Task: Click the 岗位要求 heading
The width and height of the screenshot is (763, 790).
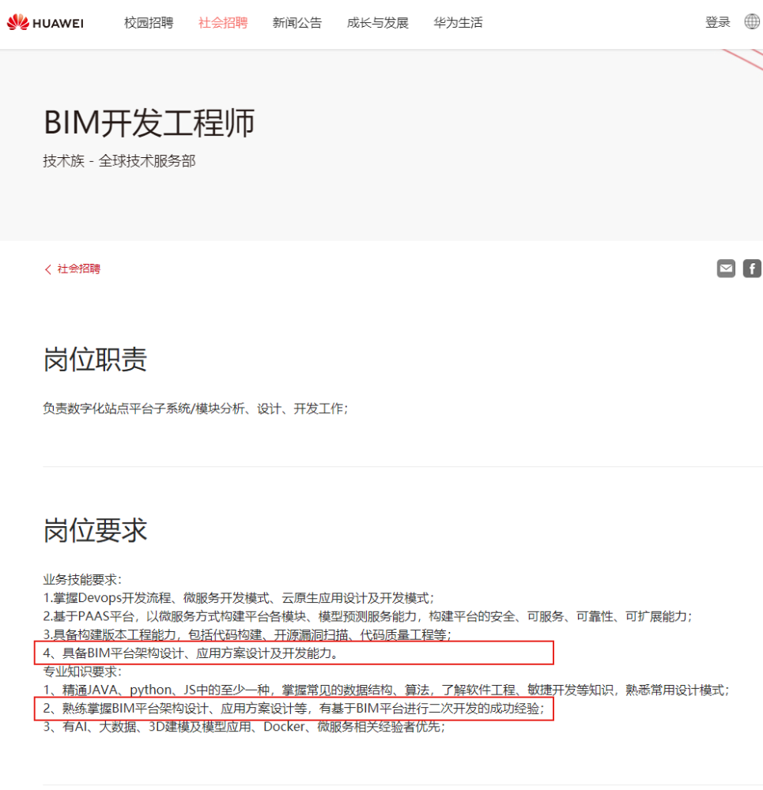Action: 95,530
